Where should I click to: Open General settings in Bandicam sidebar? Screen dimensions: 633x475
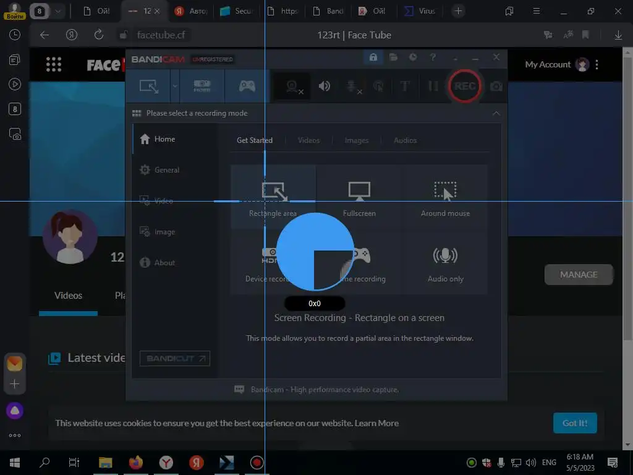(159, 170)
